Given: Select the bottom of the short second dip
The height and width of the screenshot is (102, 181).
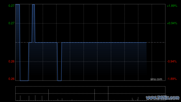Looking at the screenshot, I should [x=59, y=80].
